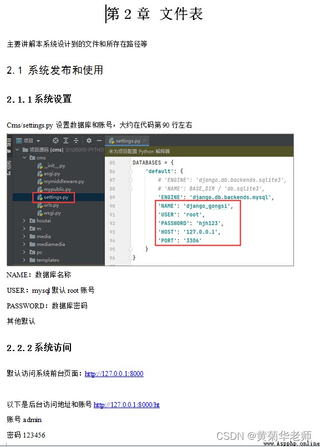The height and width of the screenshot is (447, 320).
Task: Collapse the cms folder chevron
Action: [x=24, y=158]
